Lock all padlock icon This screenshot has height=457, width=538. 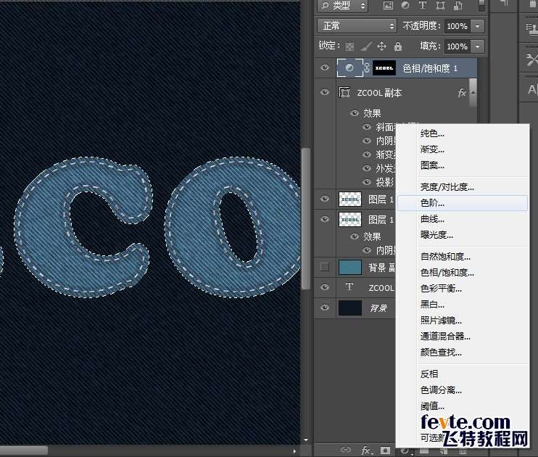398,46
